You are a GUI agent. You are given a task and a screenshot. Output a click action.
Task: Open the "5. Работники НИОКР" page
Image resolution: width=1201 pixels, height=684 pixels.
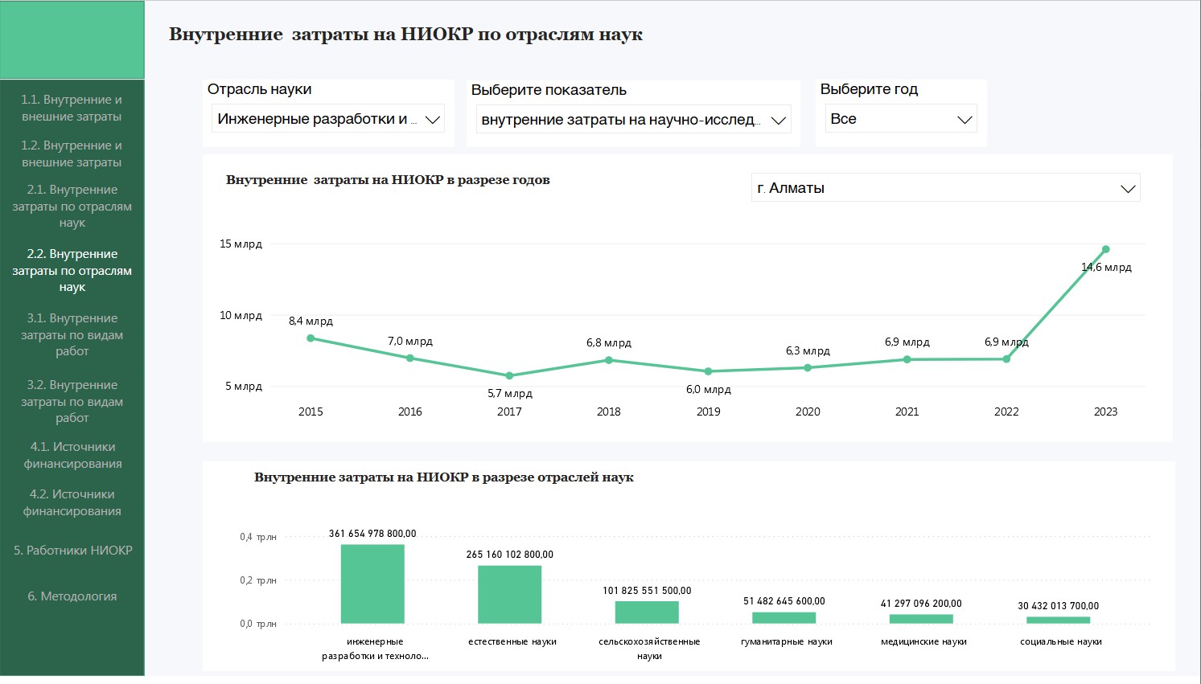72,551
